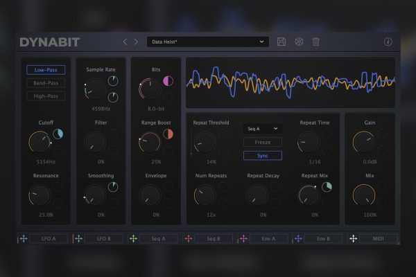416x277 pixels.
Task: Open the LFO B tab
Action: (104, 238)
